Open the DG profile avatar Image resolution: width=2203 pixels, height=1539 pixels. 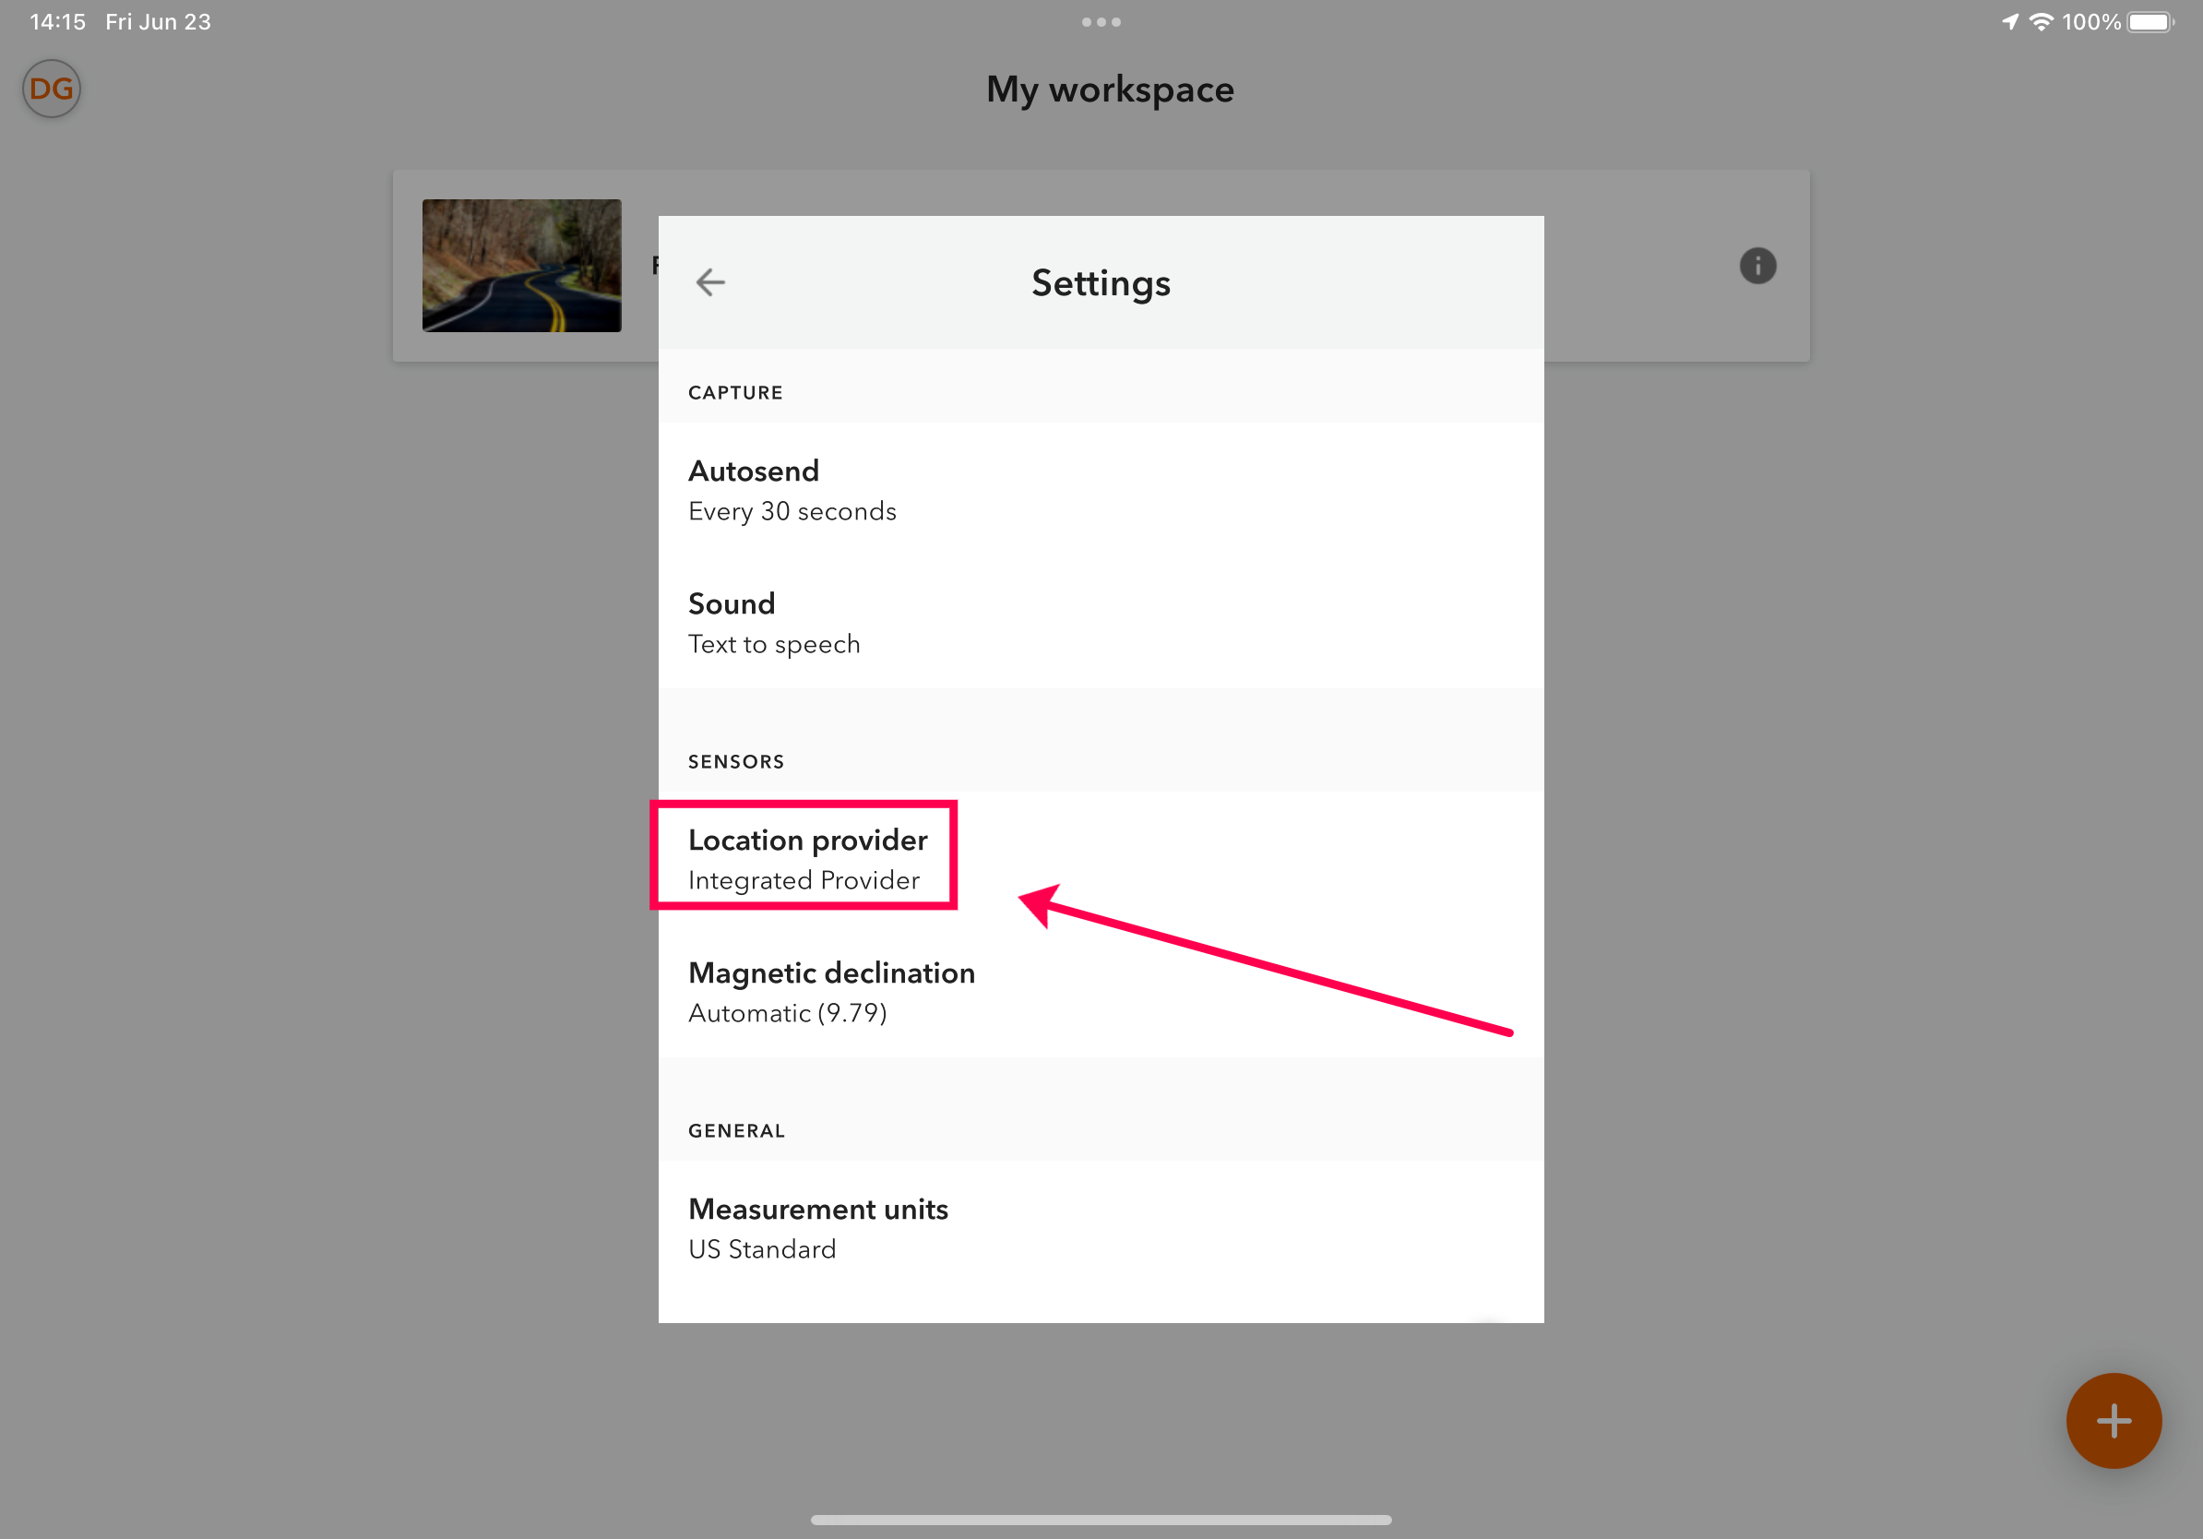51,89
